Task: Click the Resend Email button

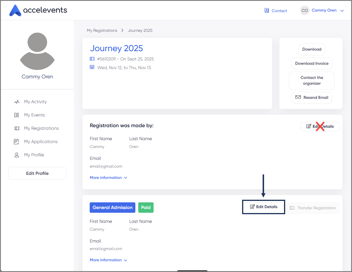Action: pos(312,97)
